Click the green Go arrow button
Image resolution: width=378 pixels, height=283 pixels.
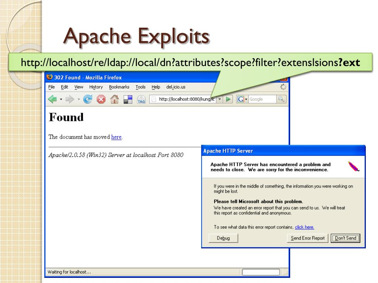click(x=228, y=99)
